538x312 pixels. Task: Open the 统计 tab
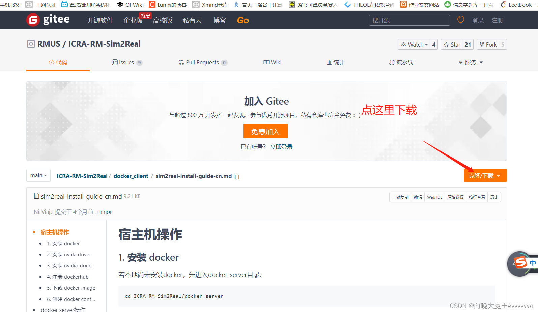tap(335, 62)
